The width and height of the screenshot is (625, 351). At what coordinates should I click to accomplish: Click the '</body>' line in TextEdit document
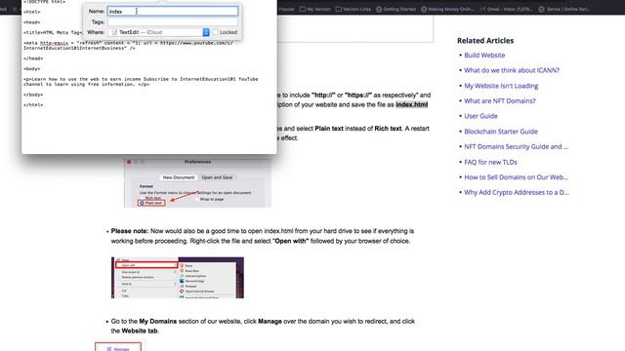pyautogui.click(x=33, y=95)
